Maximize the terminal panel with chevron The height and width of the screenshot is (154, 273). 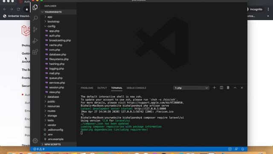[x=235, y=88]
